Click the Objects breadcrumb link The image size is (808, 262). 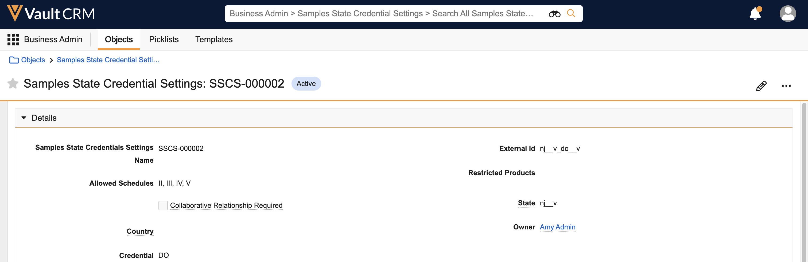pos(33,60)
